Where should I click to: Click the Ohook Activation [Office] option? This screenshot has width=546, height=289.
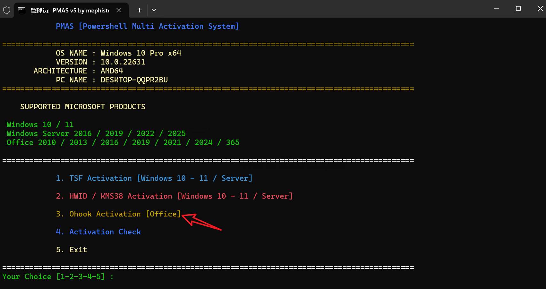(x=118, y=214)
